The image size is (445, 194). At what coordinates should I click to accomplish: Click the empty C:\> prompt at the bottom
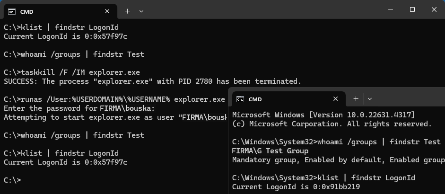point(12,180)
